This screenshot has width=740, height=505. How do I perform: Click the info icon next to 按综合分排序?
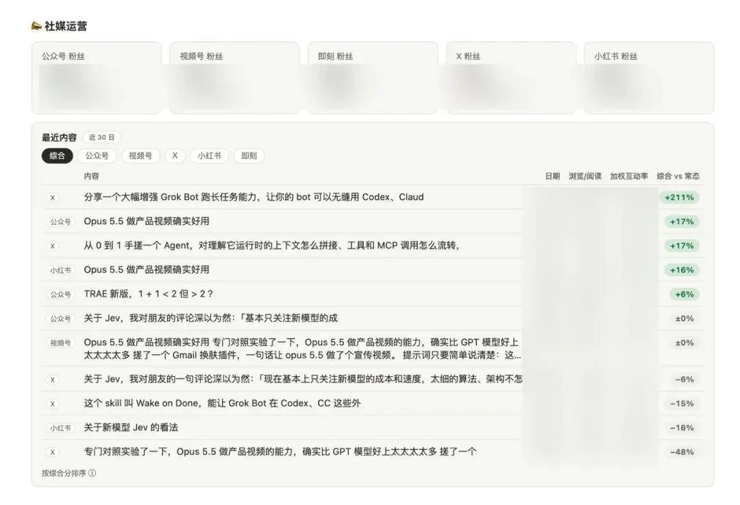92,473
